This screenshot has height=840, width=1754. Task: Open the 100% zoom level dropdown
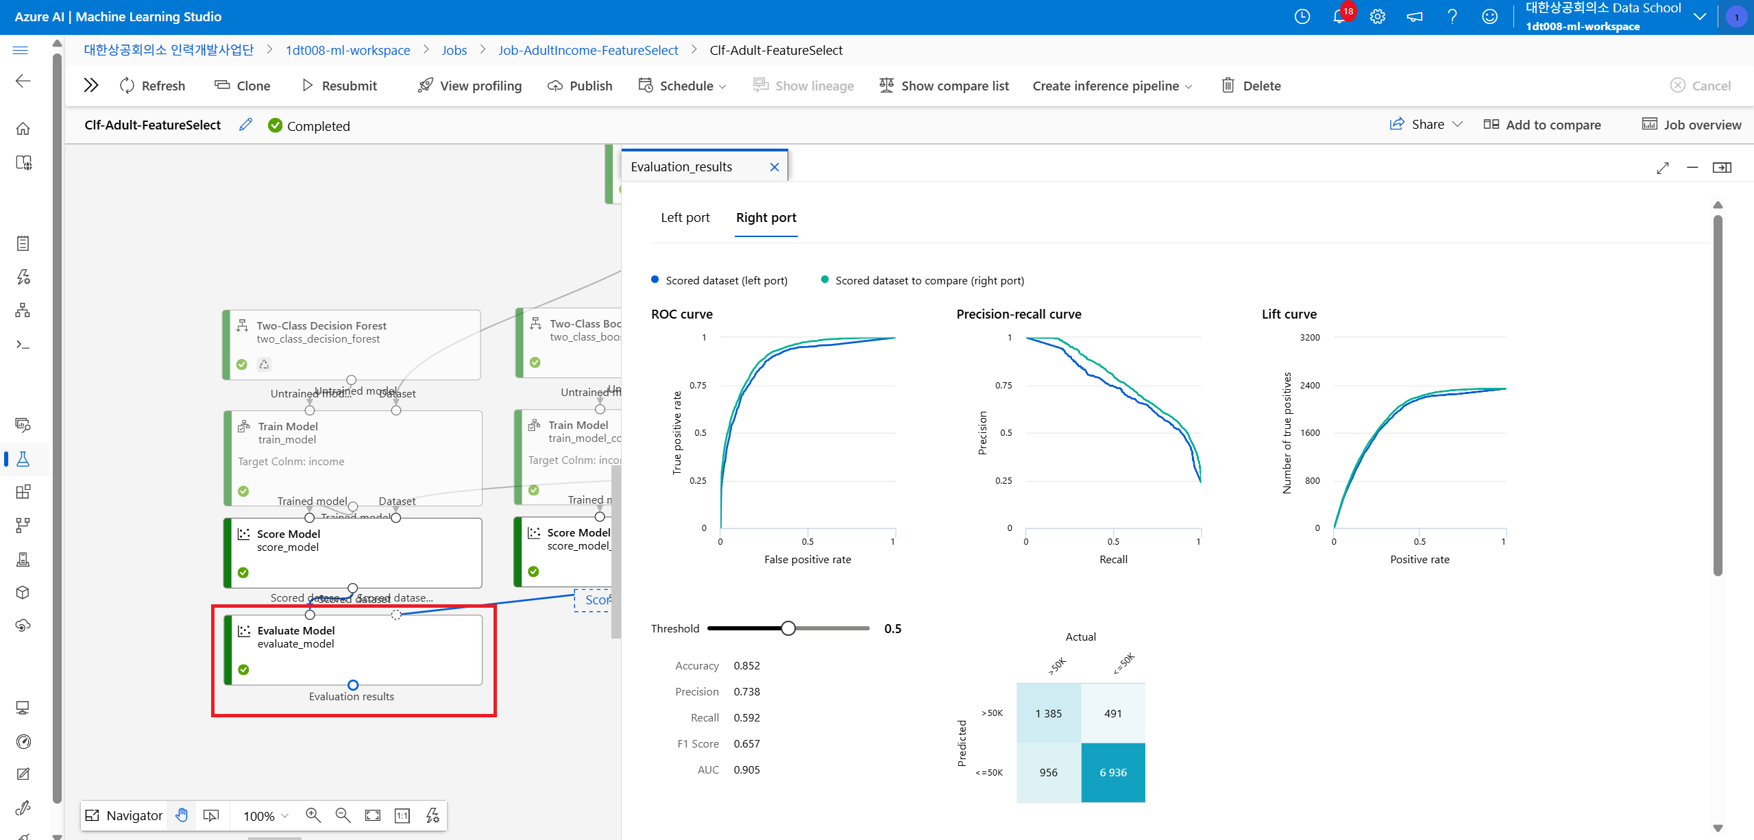click(x=266, y=815)
